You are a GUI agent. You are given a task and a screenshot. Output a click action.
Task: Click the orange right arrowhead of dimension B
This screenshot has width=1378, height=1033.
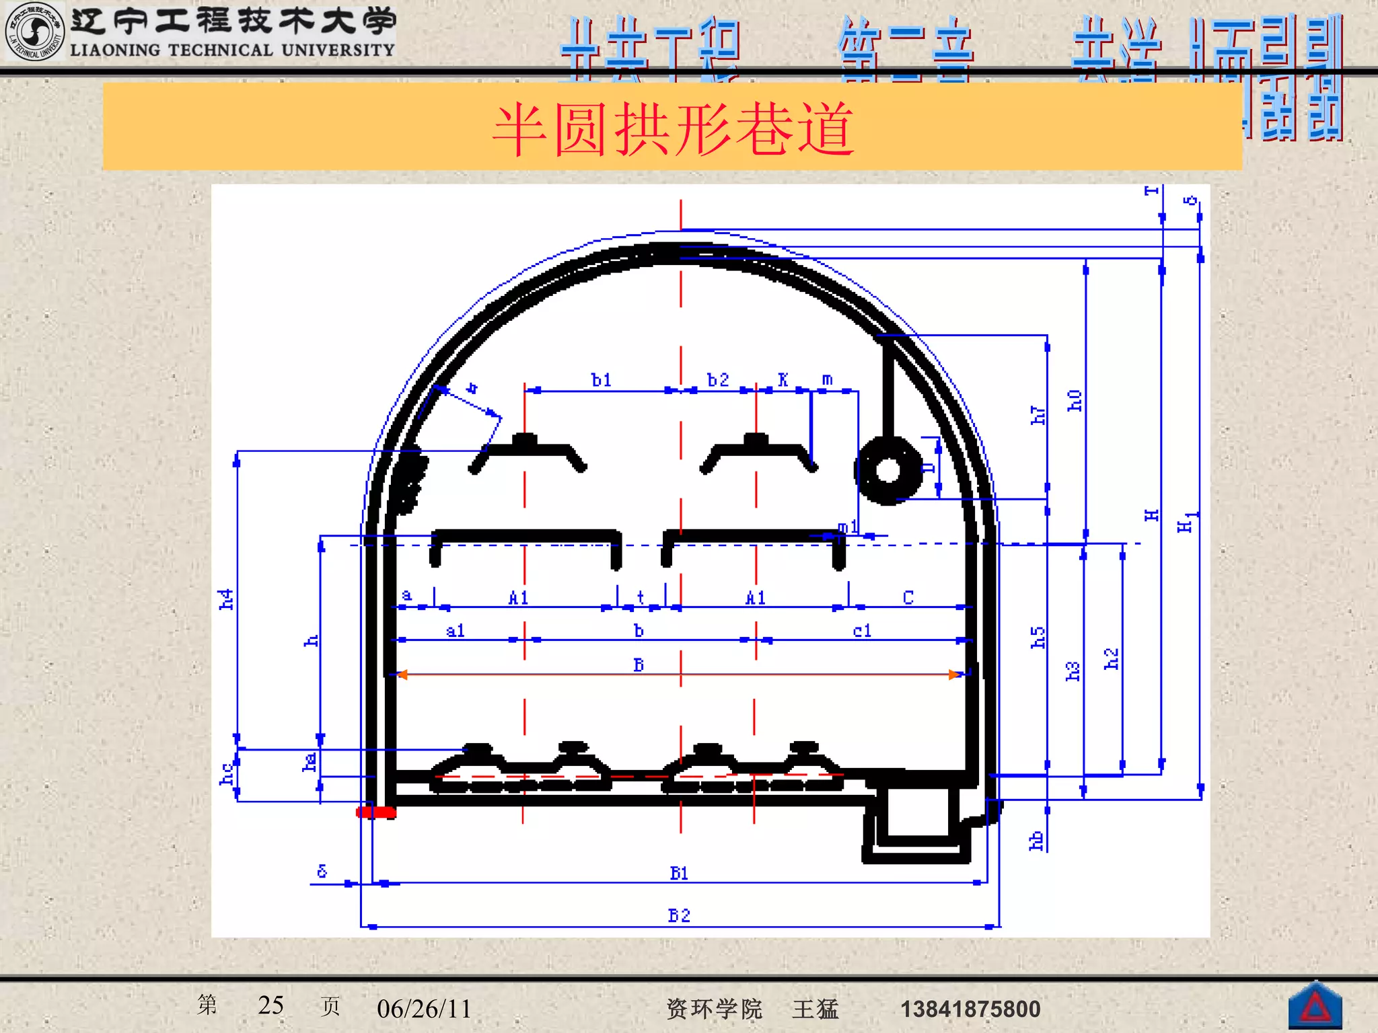[954, 675]
